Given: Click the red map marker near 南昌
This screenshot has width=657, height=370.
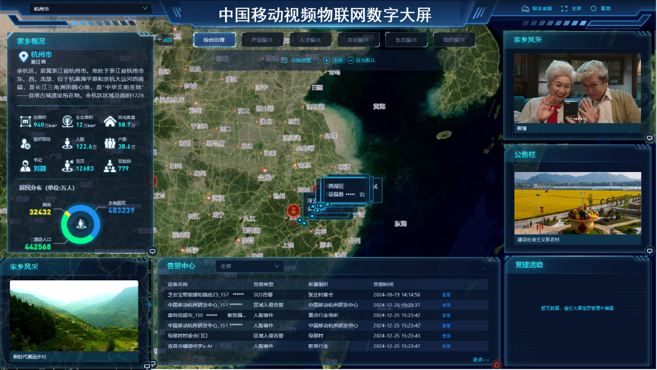Looking at the screenshot, I should tap(293, 211).
